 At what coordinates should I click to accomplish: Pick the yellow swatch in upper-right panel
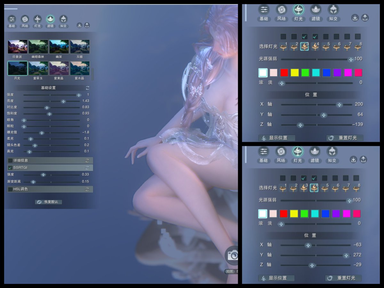pos(294,73)
